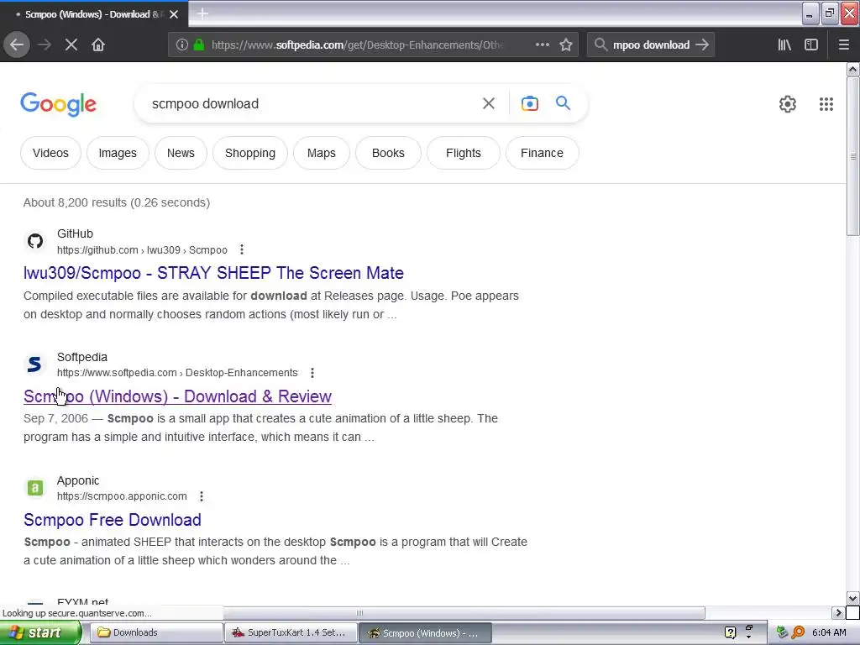Click the vertical scrollbar up arrow
The height and width of the screenshot is (645, 860).
[x=853, y=69]
